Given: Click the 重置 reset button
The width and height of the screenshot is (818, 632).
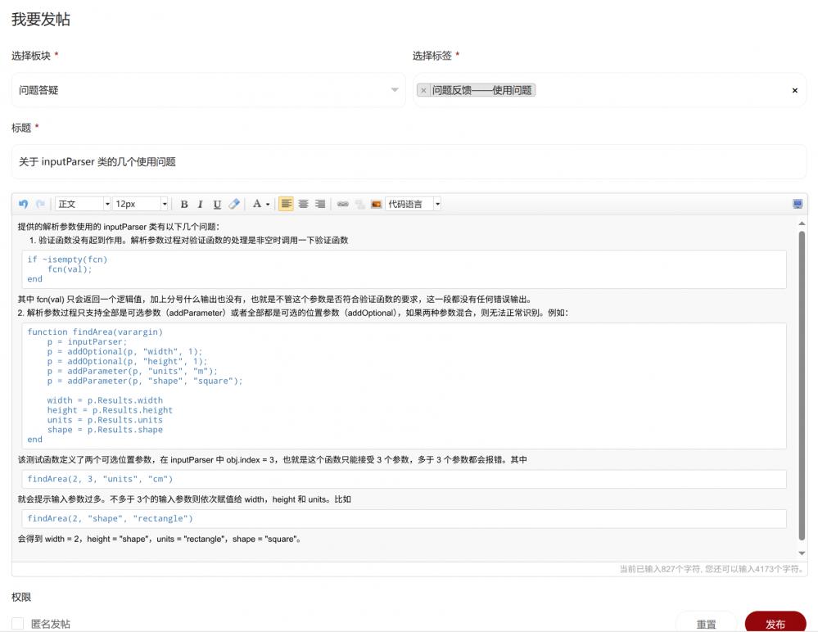Looking at the screenshot, I should pyautogui.click(x=706, y=623).
